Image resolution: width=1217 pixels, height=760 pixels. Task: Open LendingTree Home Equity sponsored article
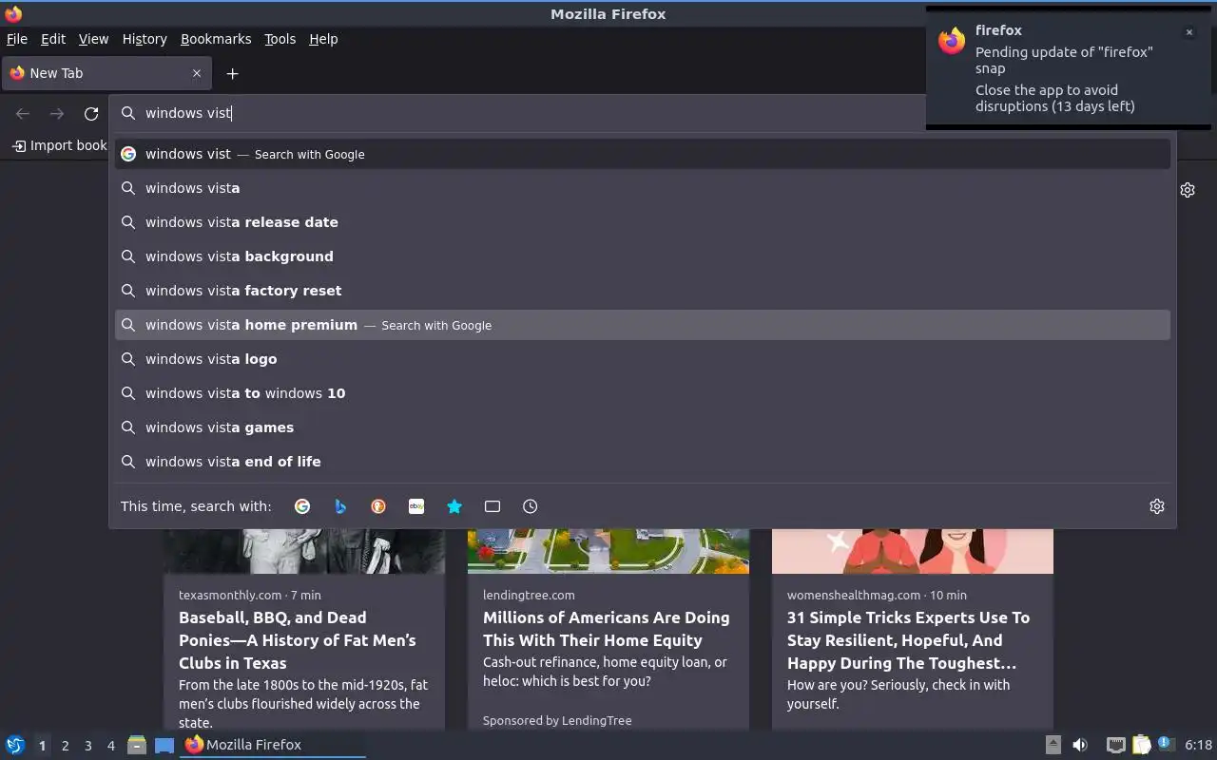607,629
